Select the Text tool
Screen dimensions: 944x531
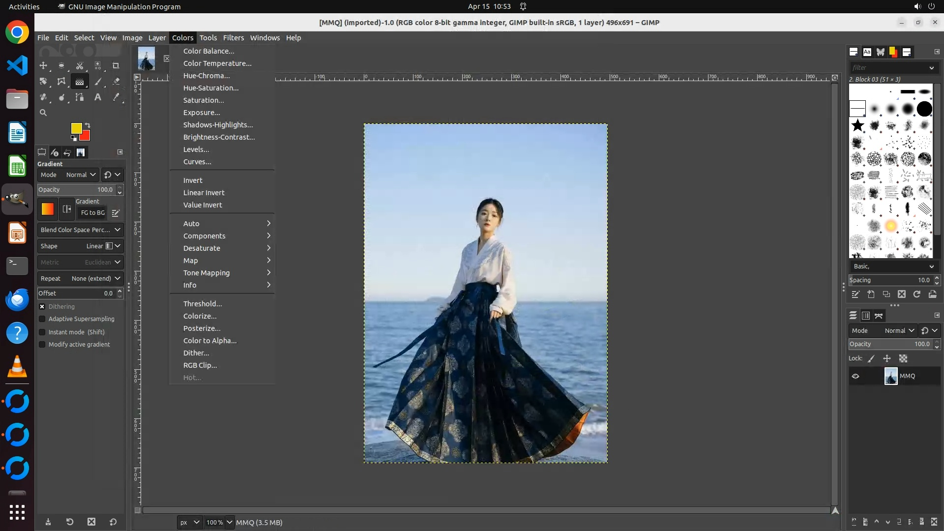click(98, 97)
